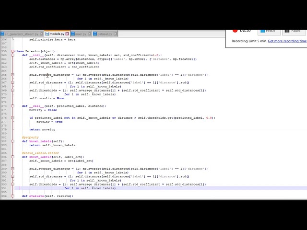
Task: Click 'self.results = None' on line 371
Action: pyautogui.click(x=47, y=98)
